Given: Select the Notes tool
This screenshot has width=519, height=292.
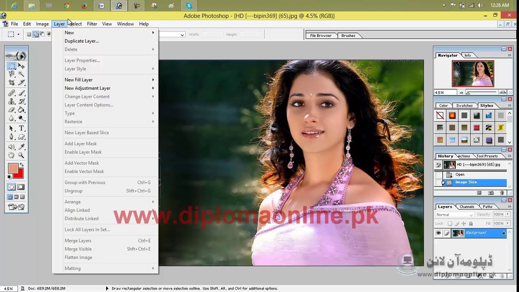Looking at the screenshot, I should point(12,147).
